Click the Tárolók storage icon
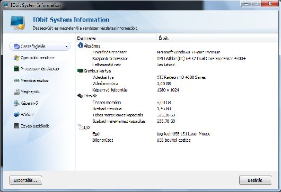The image size is (281, 192). tap(80, 96)
